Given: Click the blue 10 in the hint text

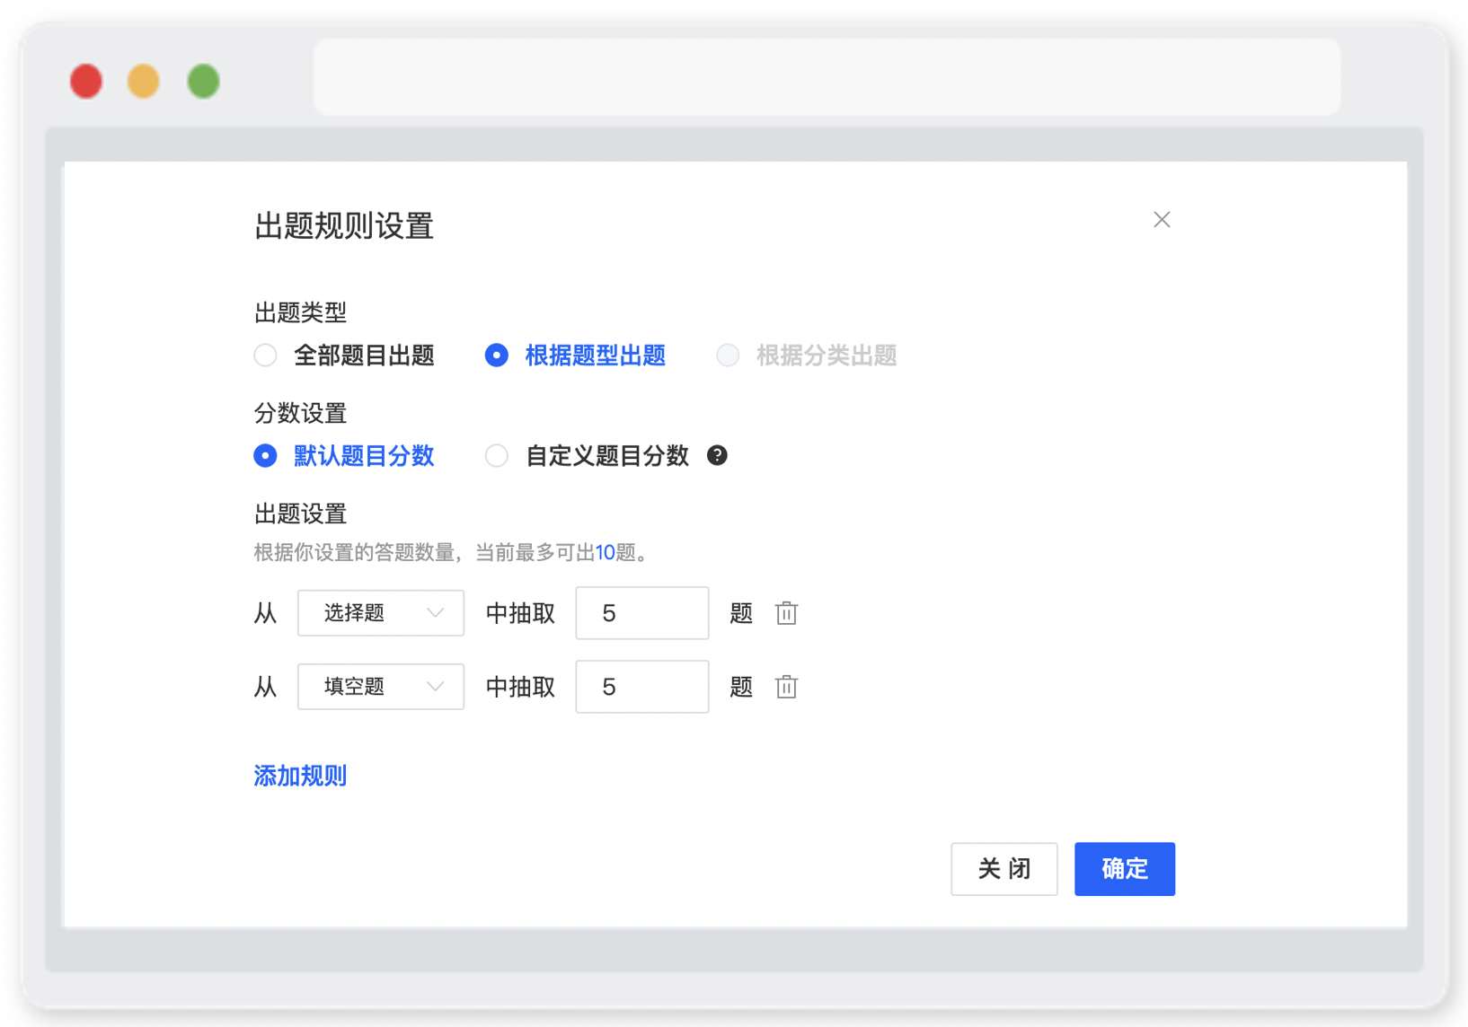Looking at the screenshot, I should (x=606, y=552).
